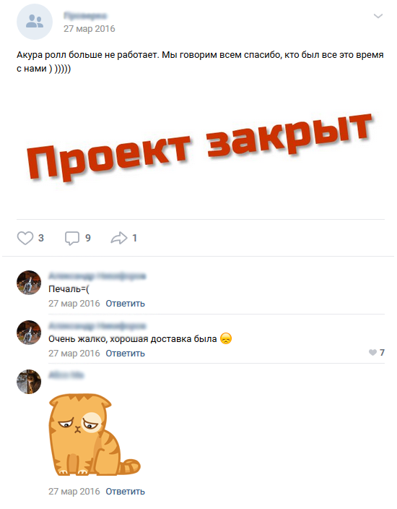Open author name above 'Очень жалко' comment

coord(97,325)
